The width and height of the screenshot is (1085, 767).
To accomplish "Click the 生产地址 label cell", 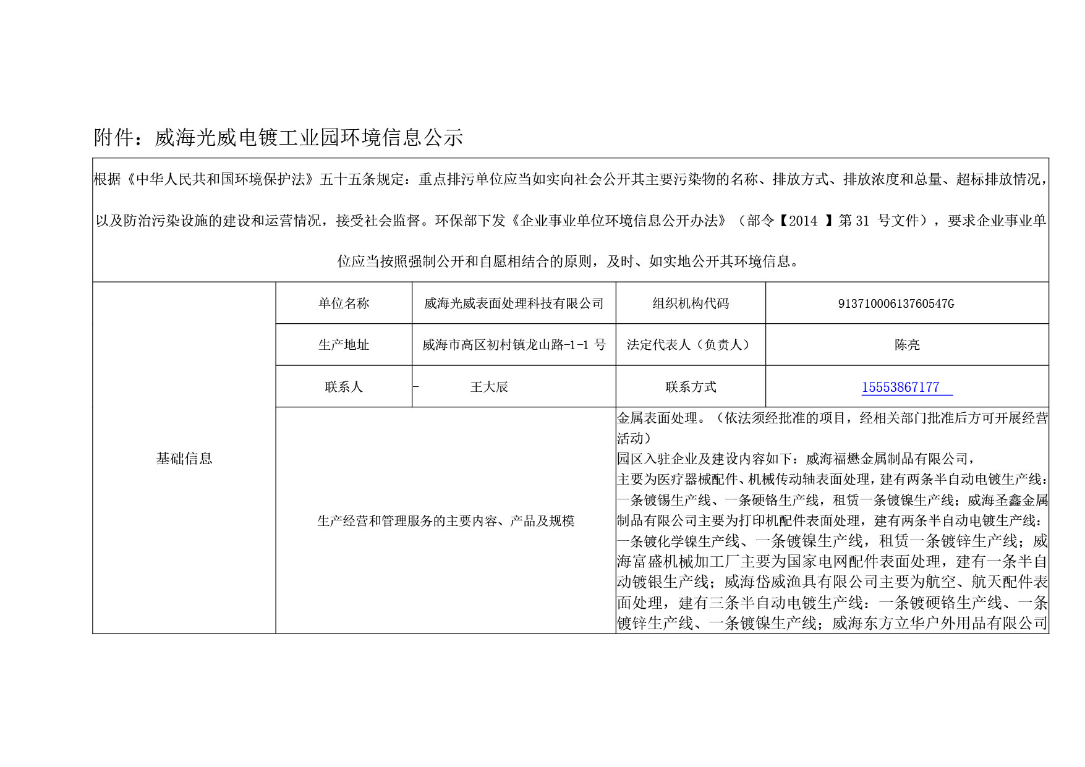I will [x=344, y=345].
